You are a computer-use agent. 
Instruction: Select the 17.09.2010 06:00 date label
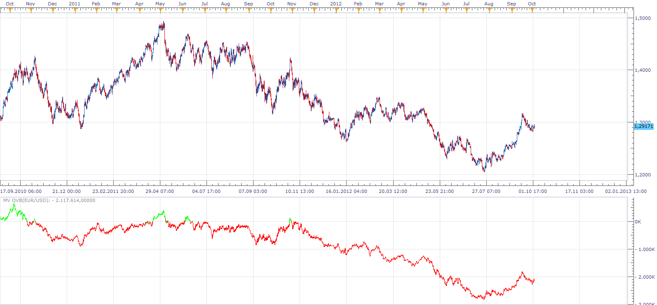click(x=21, y=191)
